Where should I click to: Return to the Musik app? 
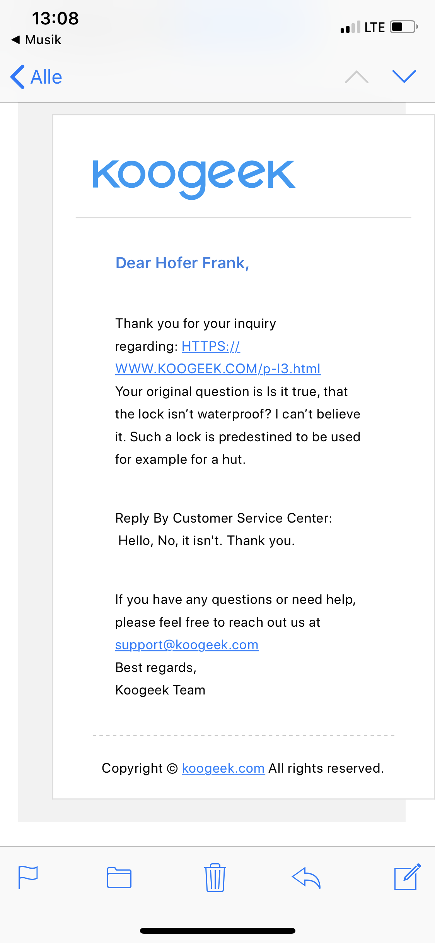pos(37,40)
